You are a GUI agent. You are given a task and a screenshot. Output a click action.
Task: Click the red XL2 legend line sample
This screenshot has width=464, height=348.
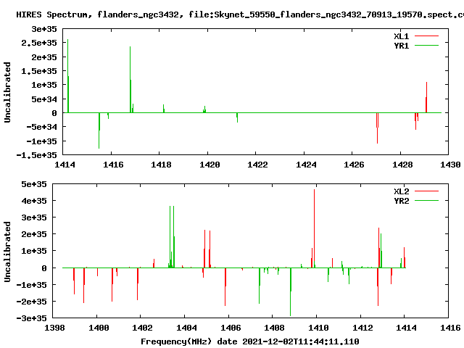(x=426, y=191)
